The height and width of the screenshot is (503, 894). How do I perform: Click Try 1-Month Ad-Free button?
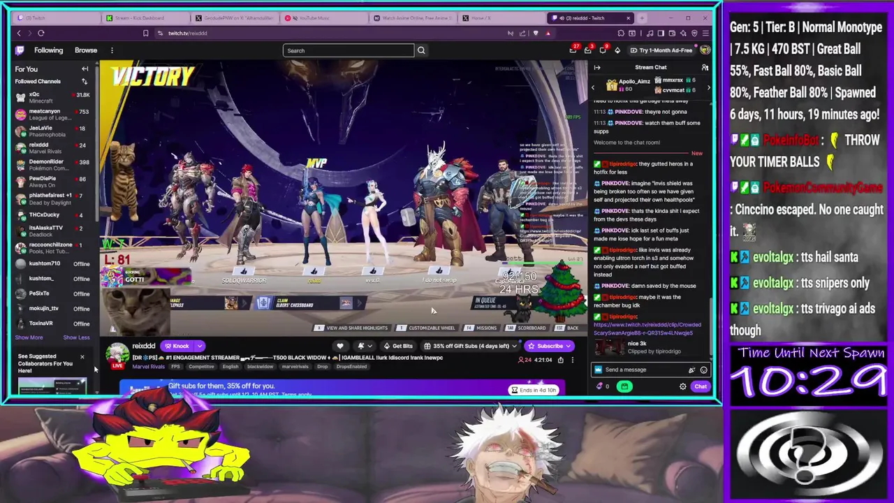[661, 50]
